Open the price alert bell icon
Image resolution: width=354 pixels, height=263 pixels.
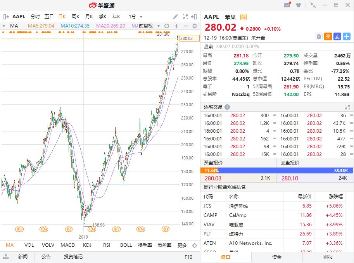coord(319,36)
